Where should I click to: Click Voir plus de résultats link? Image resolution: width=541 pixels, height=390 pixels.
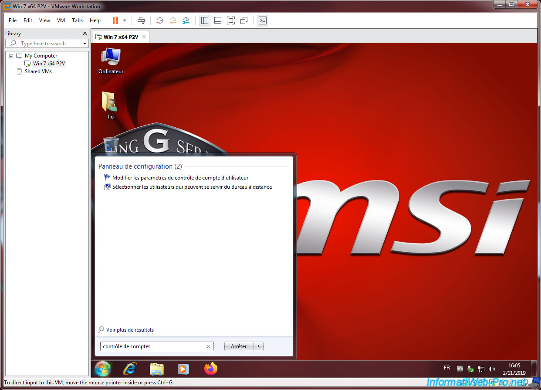point(130,330)
